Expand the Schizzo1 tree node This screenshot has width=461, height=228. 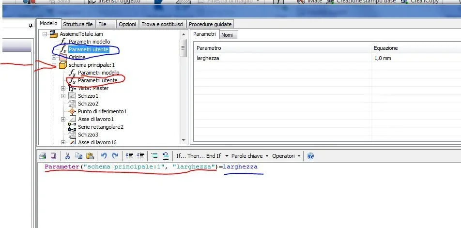pyautogui.click(x=63, y=96)
